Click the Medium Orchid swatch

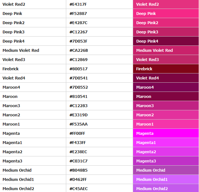point(166,170)
